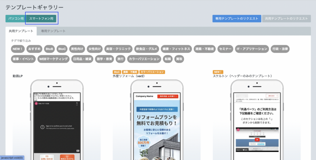The height and width of the screenshot is (160, 316).
Task: Open the 共用テンプレート tab
Action: coord(21,31)
